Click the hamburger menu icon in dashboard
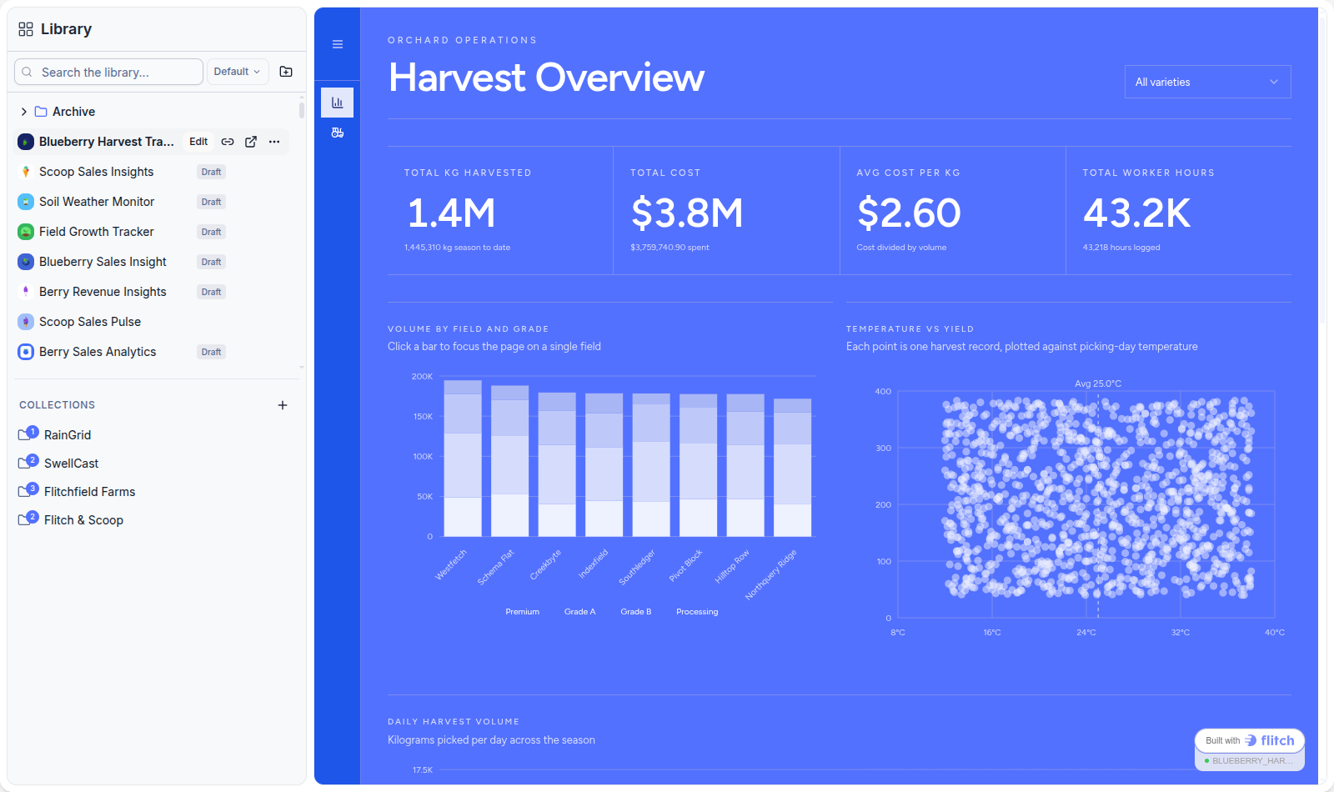 point(338,44)
